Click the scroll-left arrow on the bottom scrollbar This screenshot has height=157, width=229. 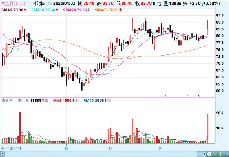click(x=2, y=154)
